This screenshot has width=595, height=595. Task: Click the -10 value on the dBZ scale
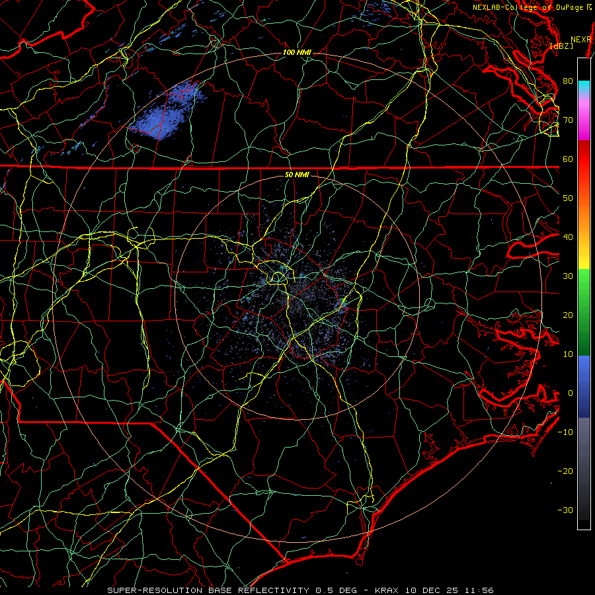[565, 432]
